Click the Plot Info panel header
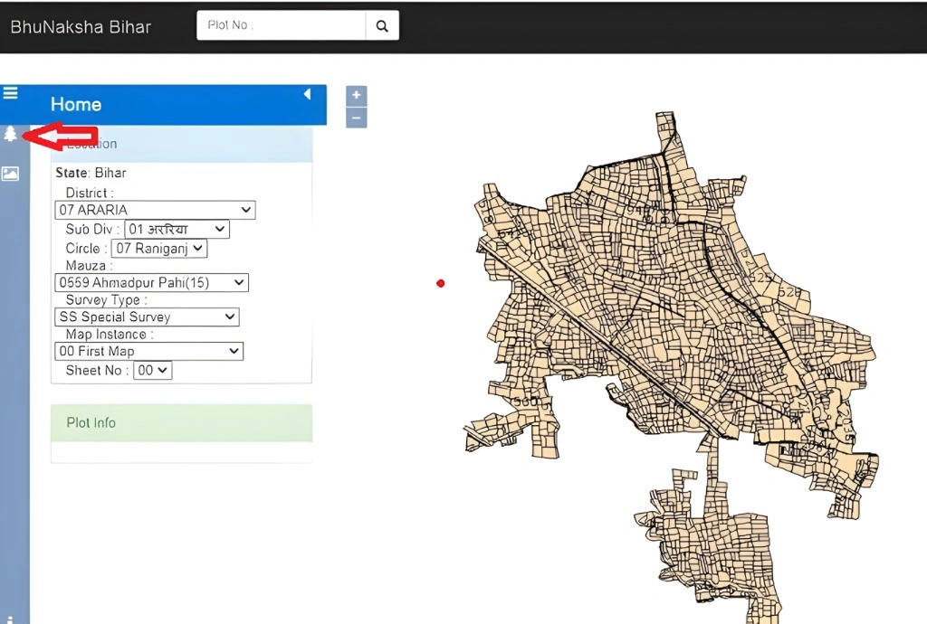The width and height of the screenshot is (927, 624). [181, 422]
